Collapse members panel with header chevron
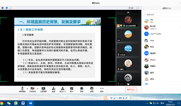 click(x=144, y=8)
